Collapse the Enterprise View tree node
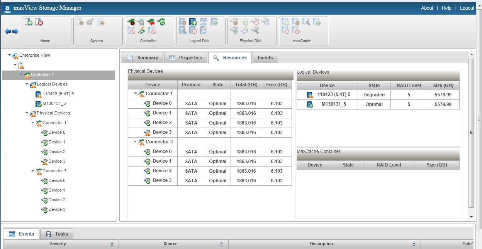Image resolution: width=482 pixels, height=249 pixels. pos(9,56)
